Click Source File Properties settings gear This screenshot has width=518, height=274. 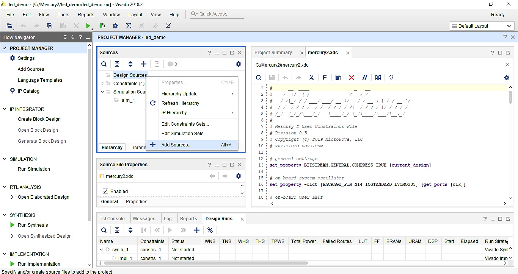coord(239,176)
